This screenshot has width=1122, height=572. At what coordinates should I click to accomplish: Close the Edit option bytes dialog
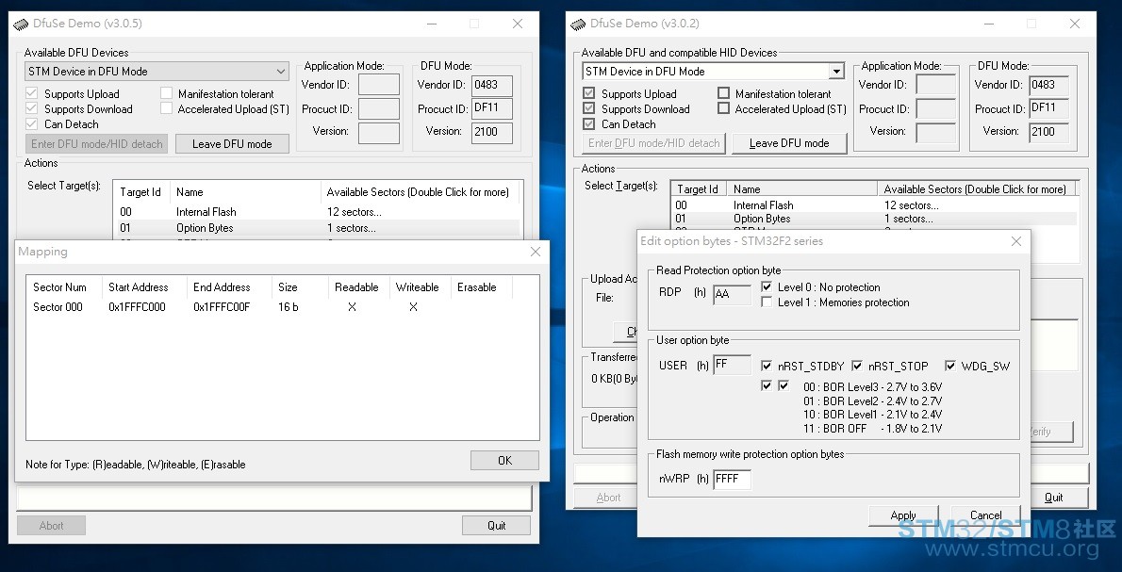tap(1016, 241)
